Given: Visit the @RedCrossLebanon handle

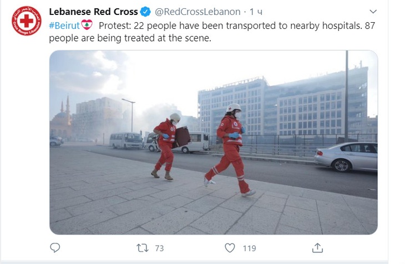Looking at the screenshot, I should [x=198, y=12].
